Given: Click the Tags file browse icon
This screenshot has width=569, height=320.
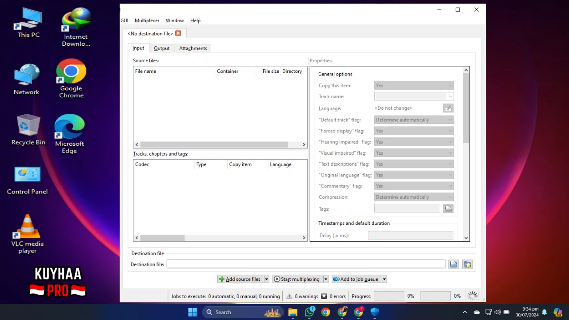Looking at the screenshot, I should point(448,208).
